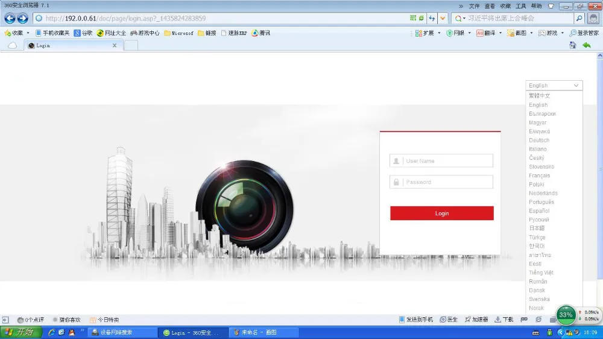Click the green undo arrow beside tab bar
This screenshot has width=603, height=339.
tap(587, 45)
